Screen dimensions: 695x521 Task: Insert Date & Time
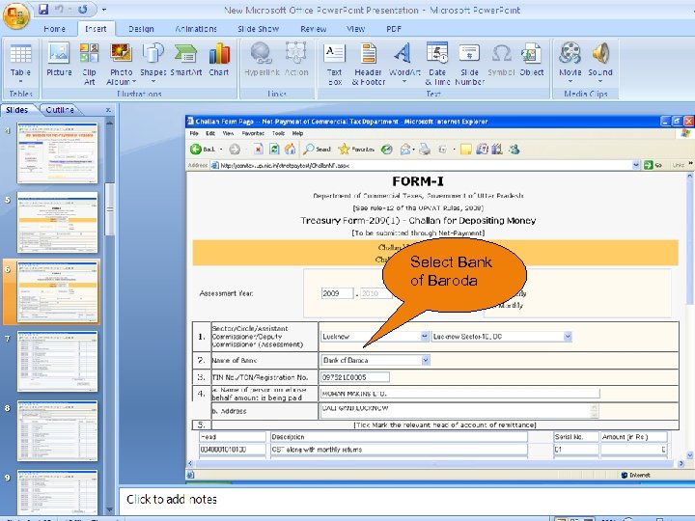(x=437, y=64)
